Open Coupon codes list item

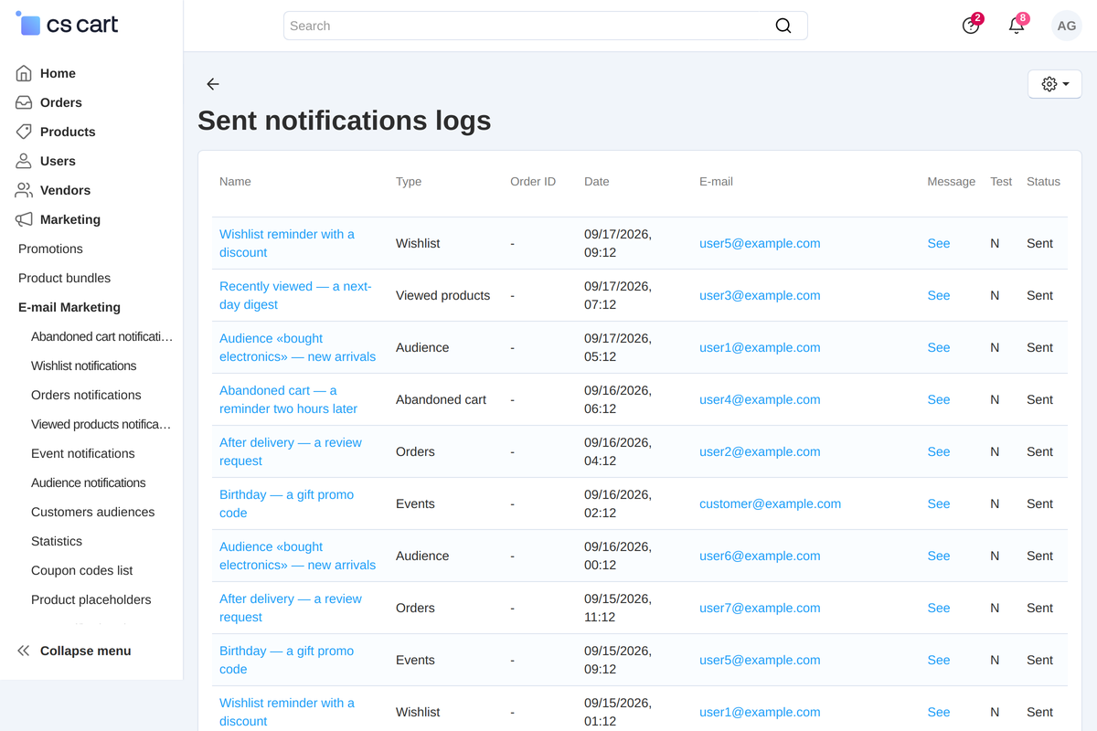(x=81, y=570)
